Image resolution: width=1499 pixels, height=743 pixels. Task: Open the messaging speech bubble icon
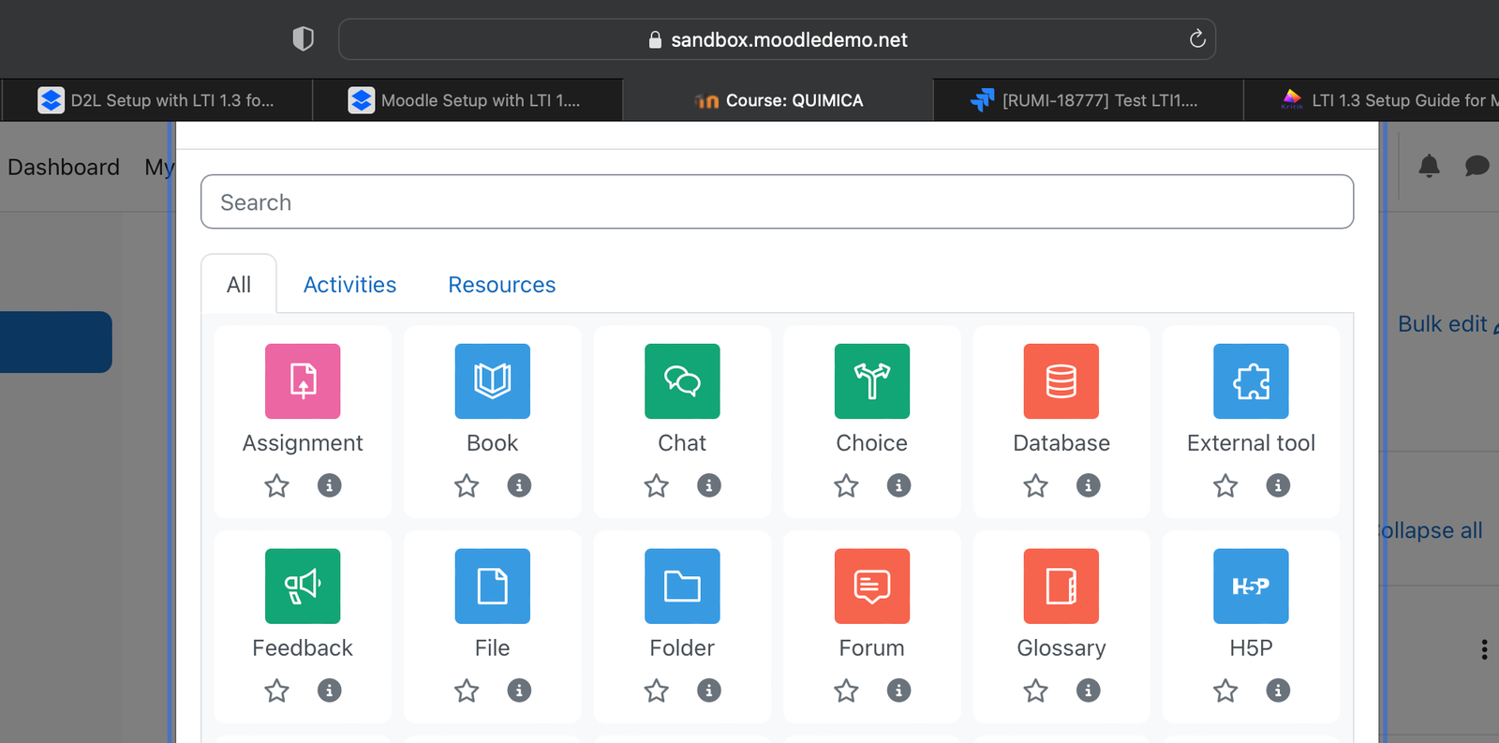coord(1477,166)
